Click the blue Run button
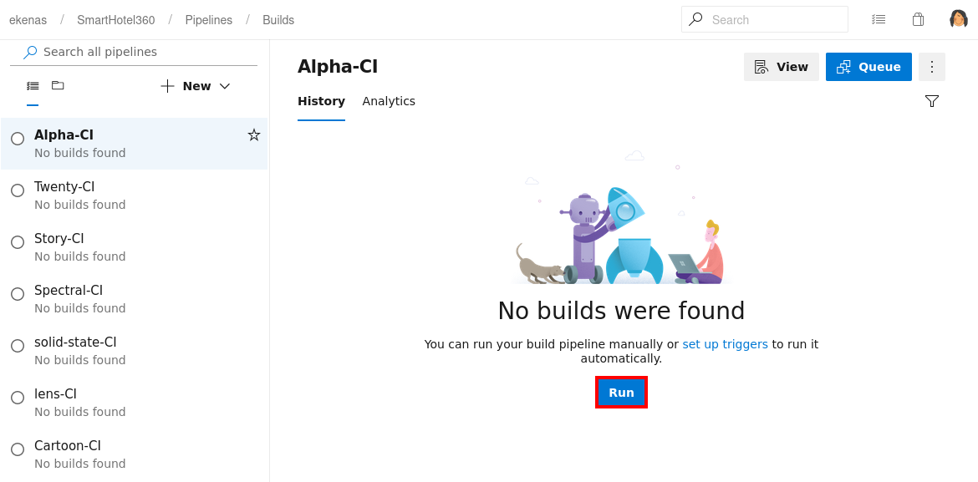Image resolution: width=978 pixels, height=482 pixels. coord(621,393)
